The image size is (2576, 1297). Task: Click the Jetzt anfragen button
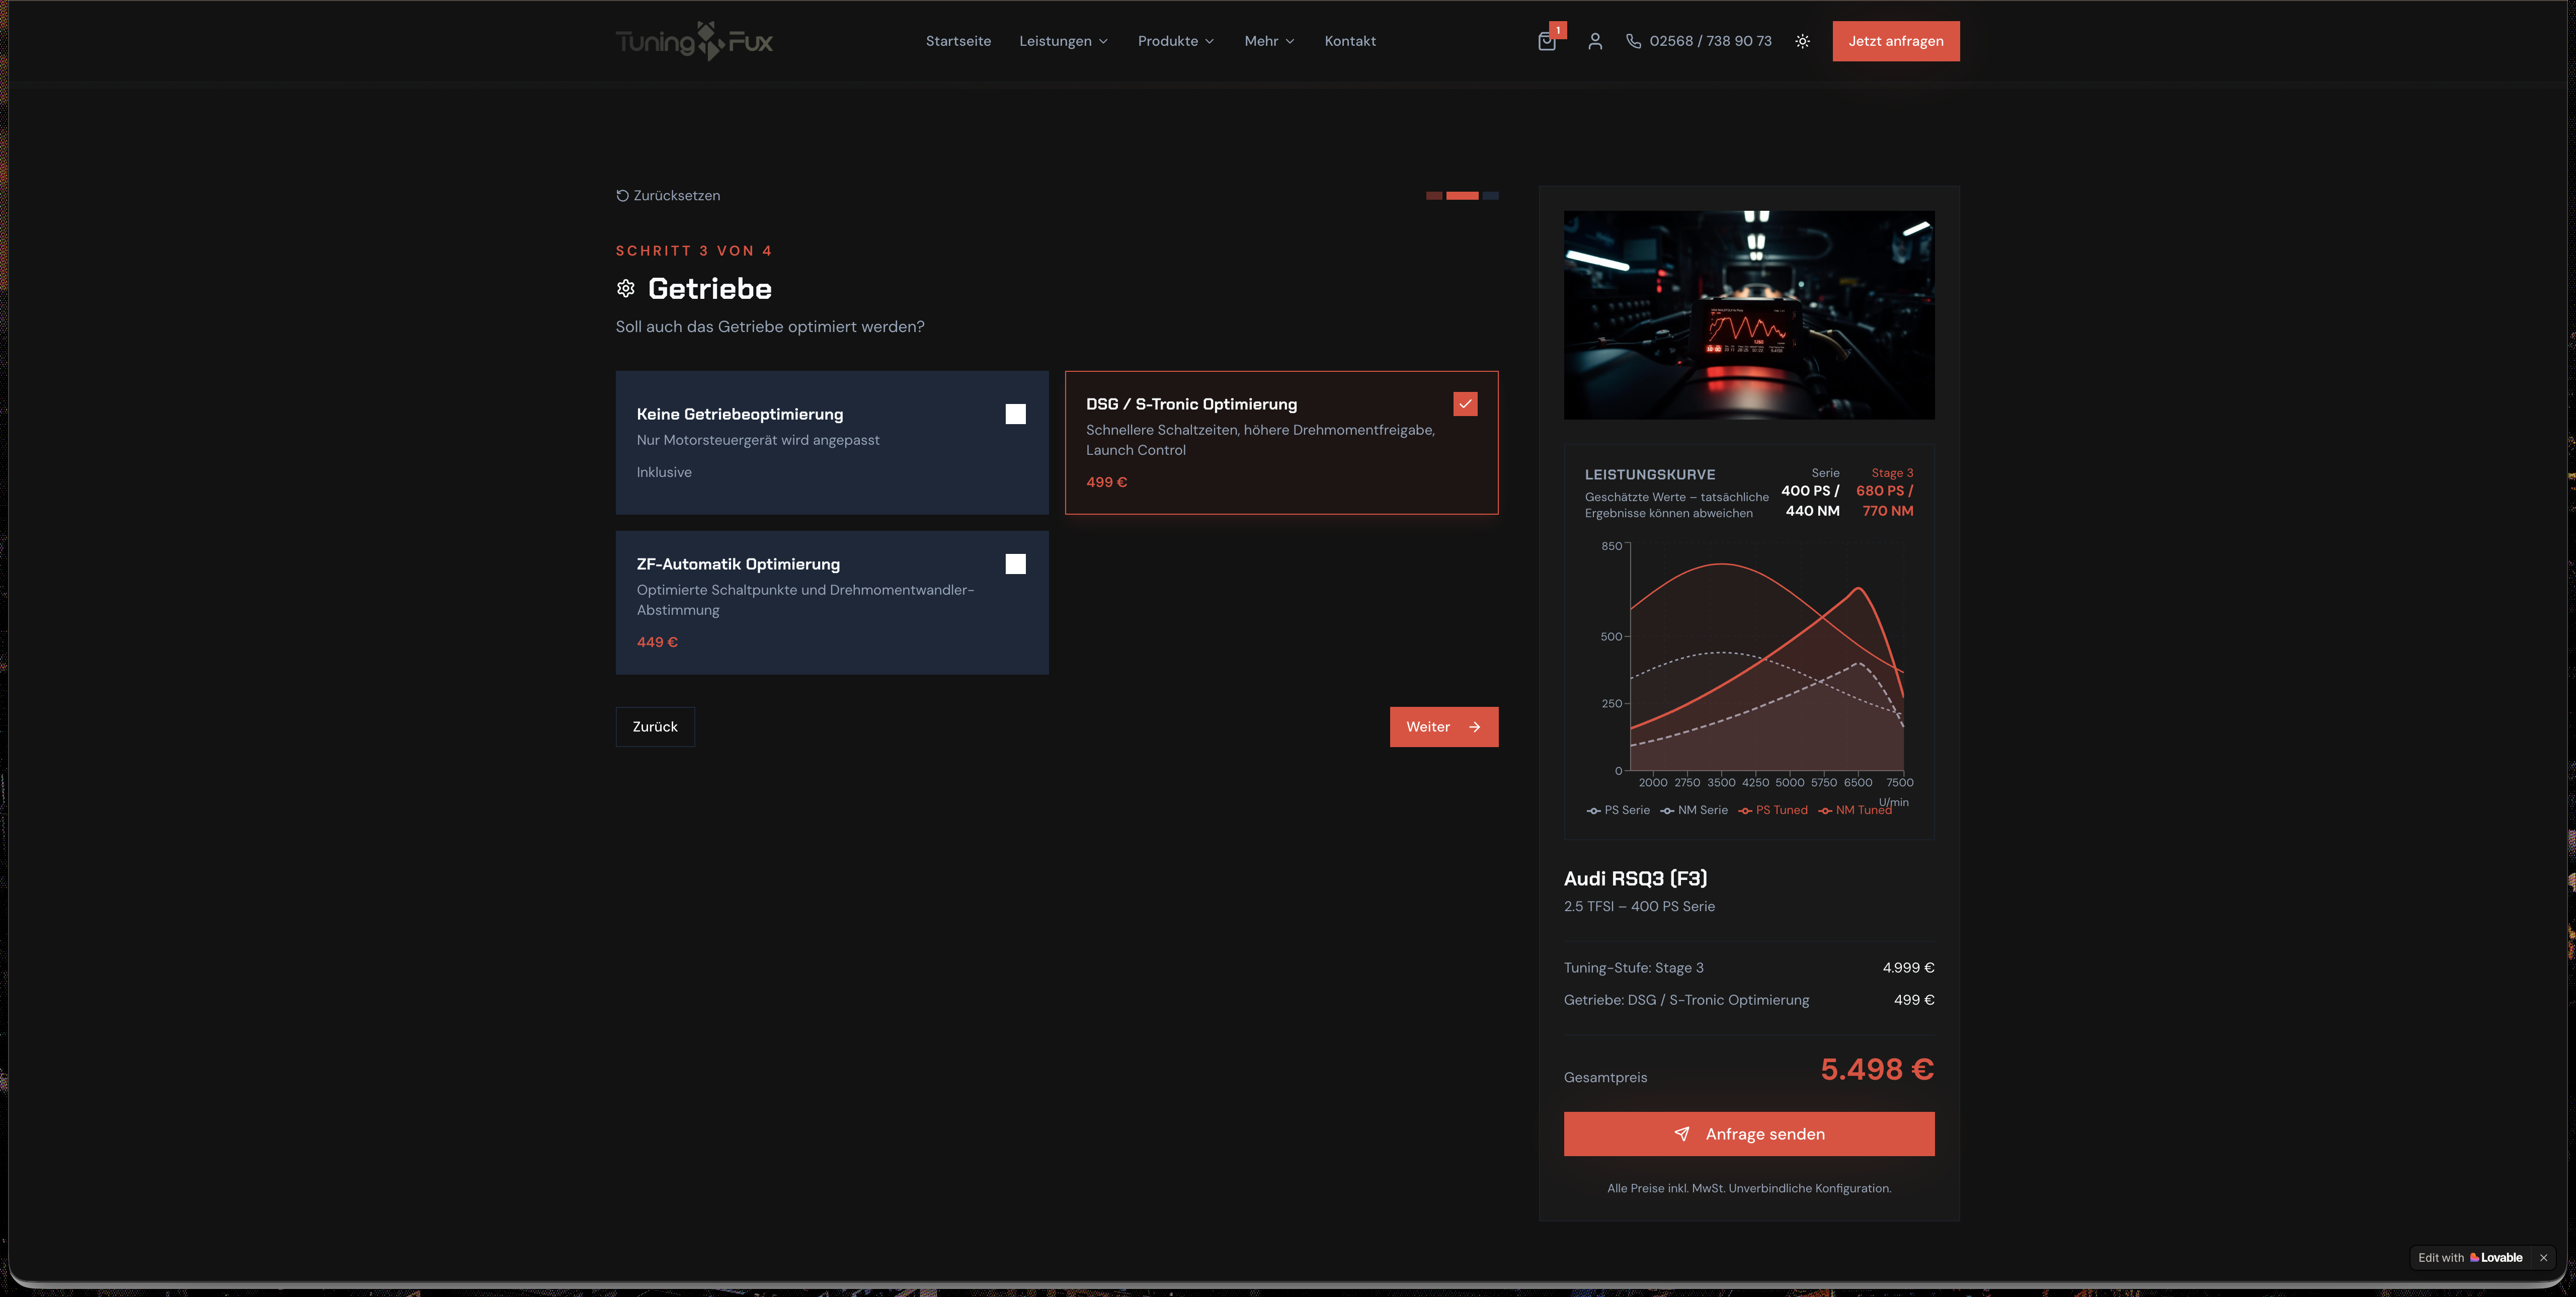click(1896, 41)
